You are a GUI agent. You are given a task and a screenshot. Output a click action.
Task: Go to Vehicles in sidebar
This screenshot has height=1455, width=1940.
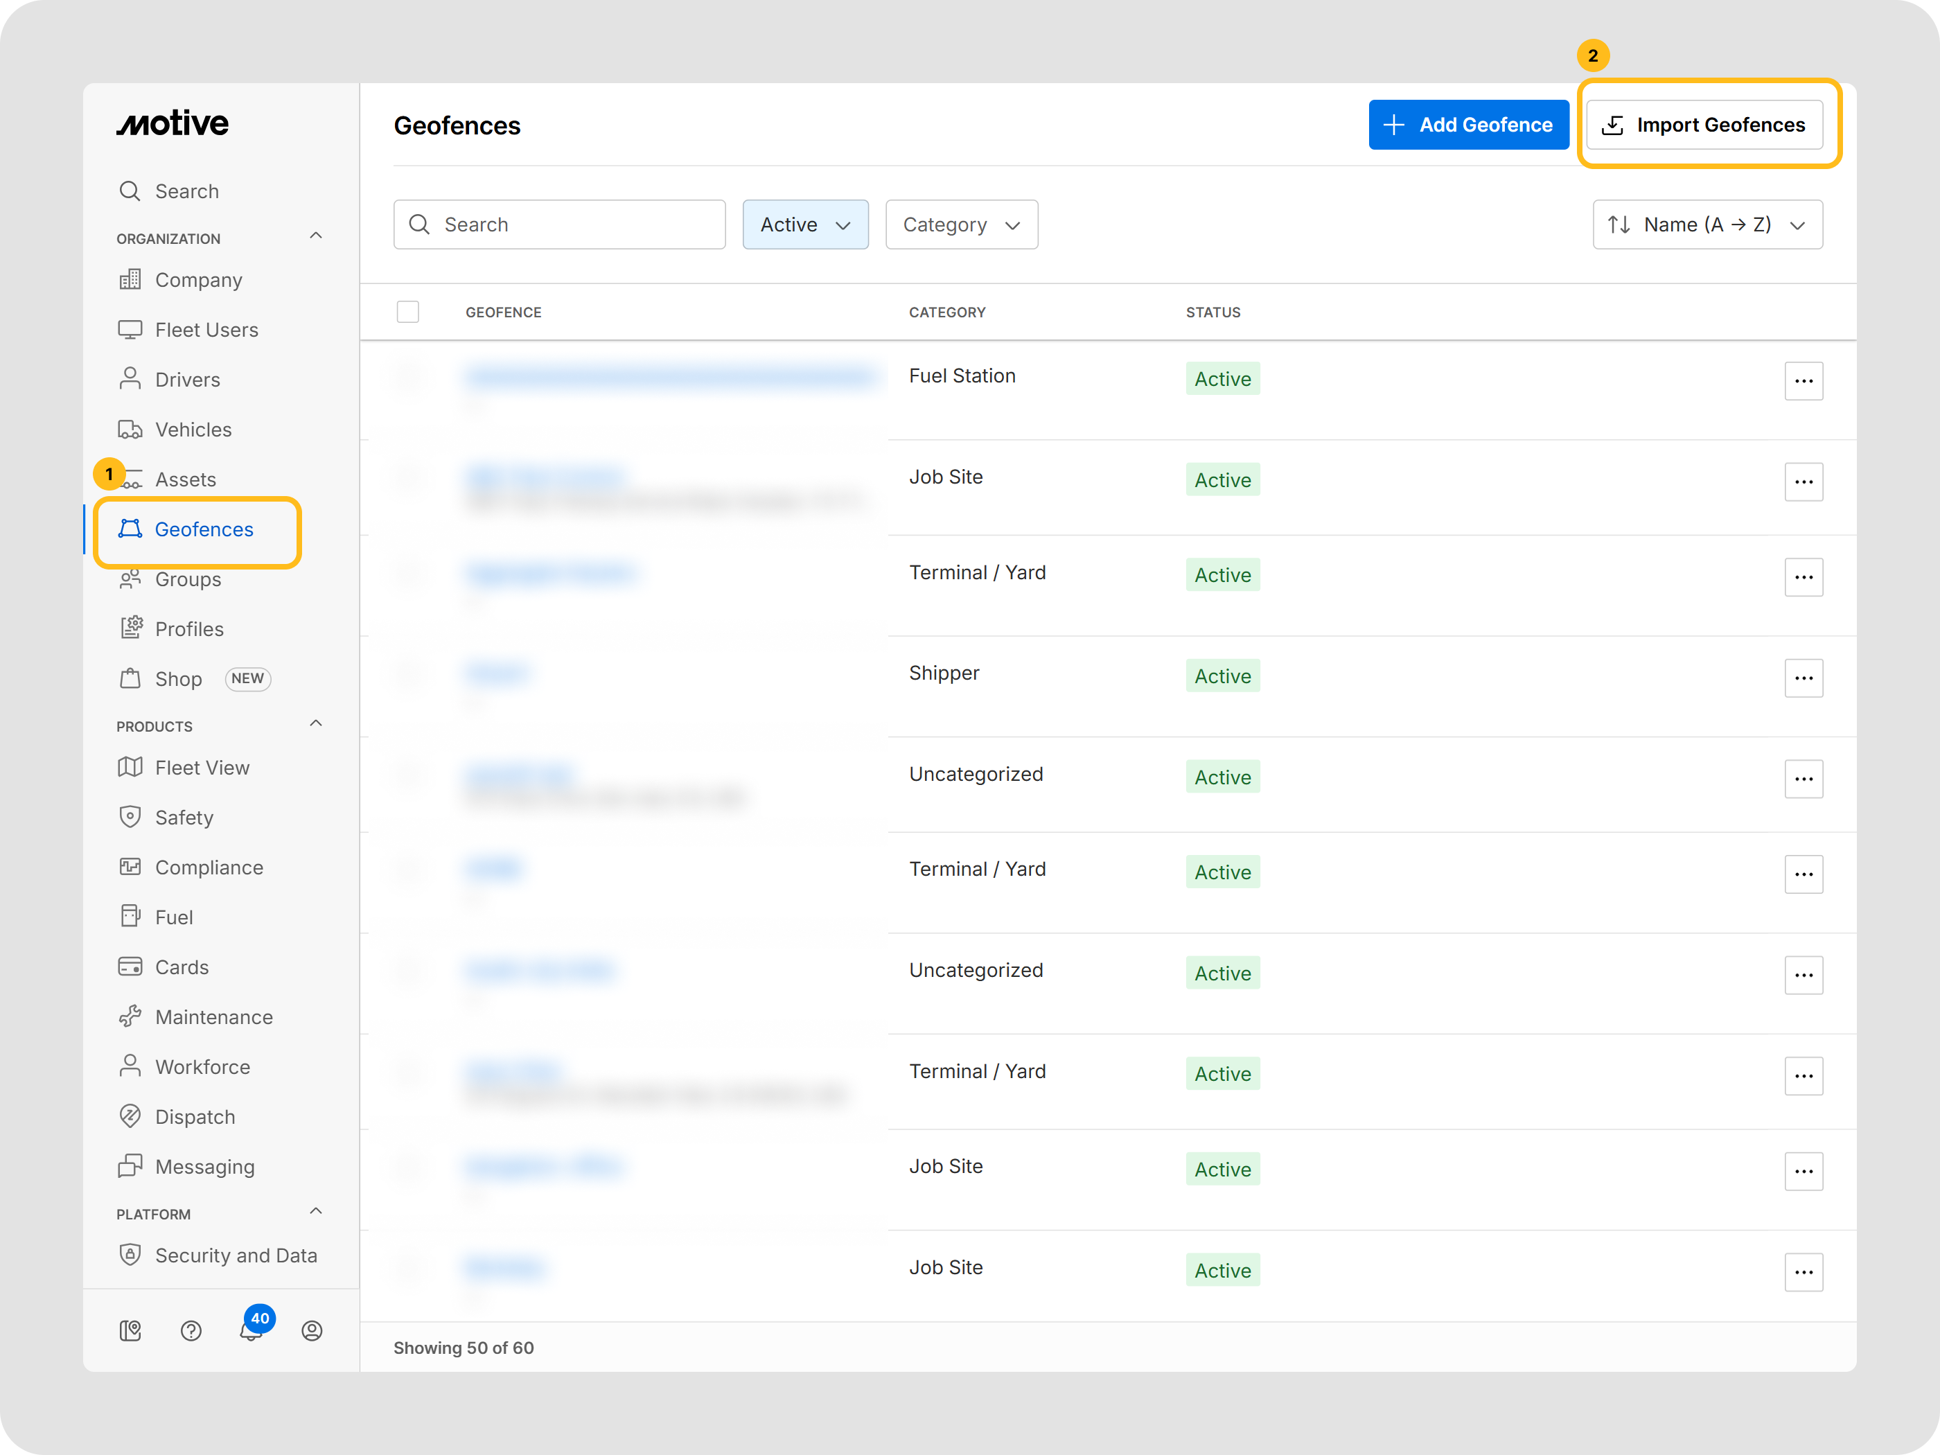tap(193, 430)
